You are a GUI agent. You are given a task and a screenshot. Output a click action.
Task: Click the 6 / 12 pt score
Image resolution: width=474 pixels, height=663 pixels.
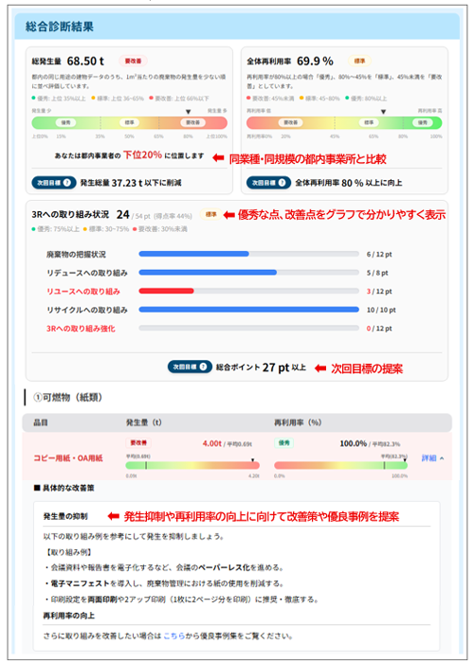(379, 255)
